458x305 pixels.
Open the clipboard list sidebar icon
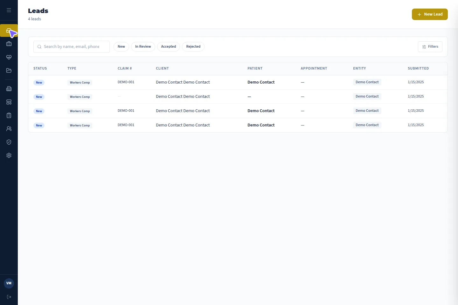pyautogui.click(x=9, y=115)
